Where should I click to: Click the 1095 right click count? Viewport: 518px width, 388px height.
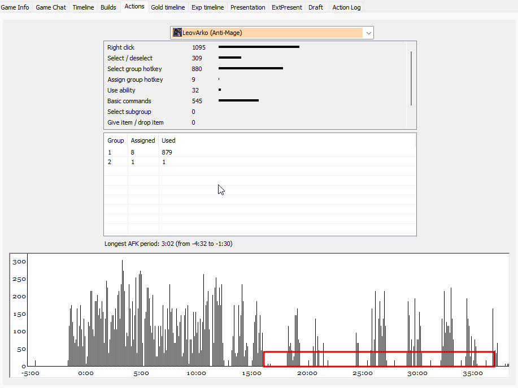pos(198,47)
